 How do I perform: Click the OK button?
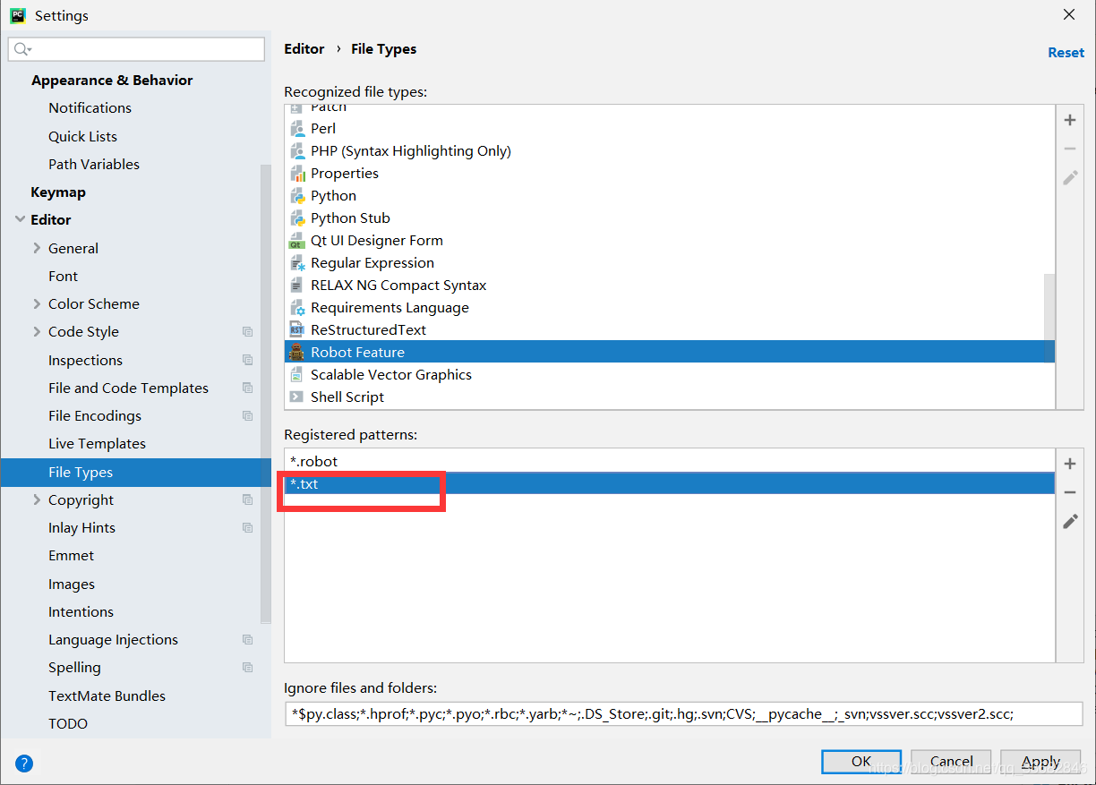[861, 762]
